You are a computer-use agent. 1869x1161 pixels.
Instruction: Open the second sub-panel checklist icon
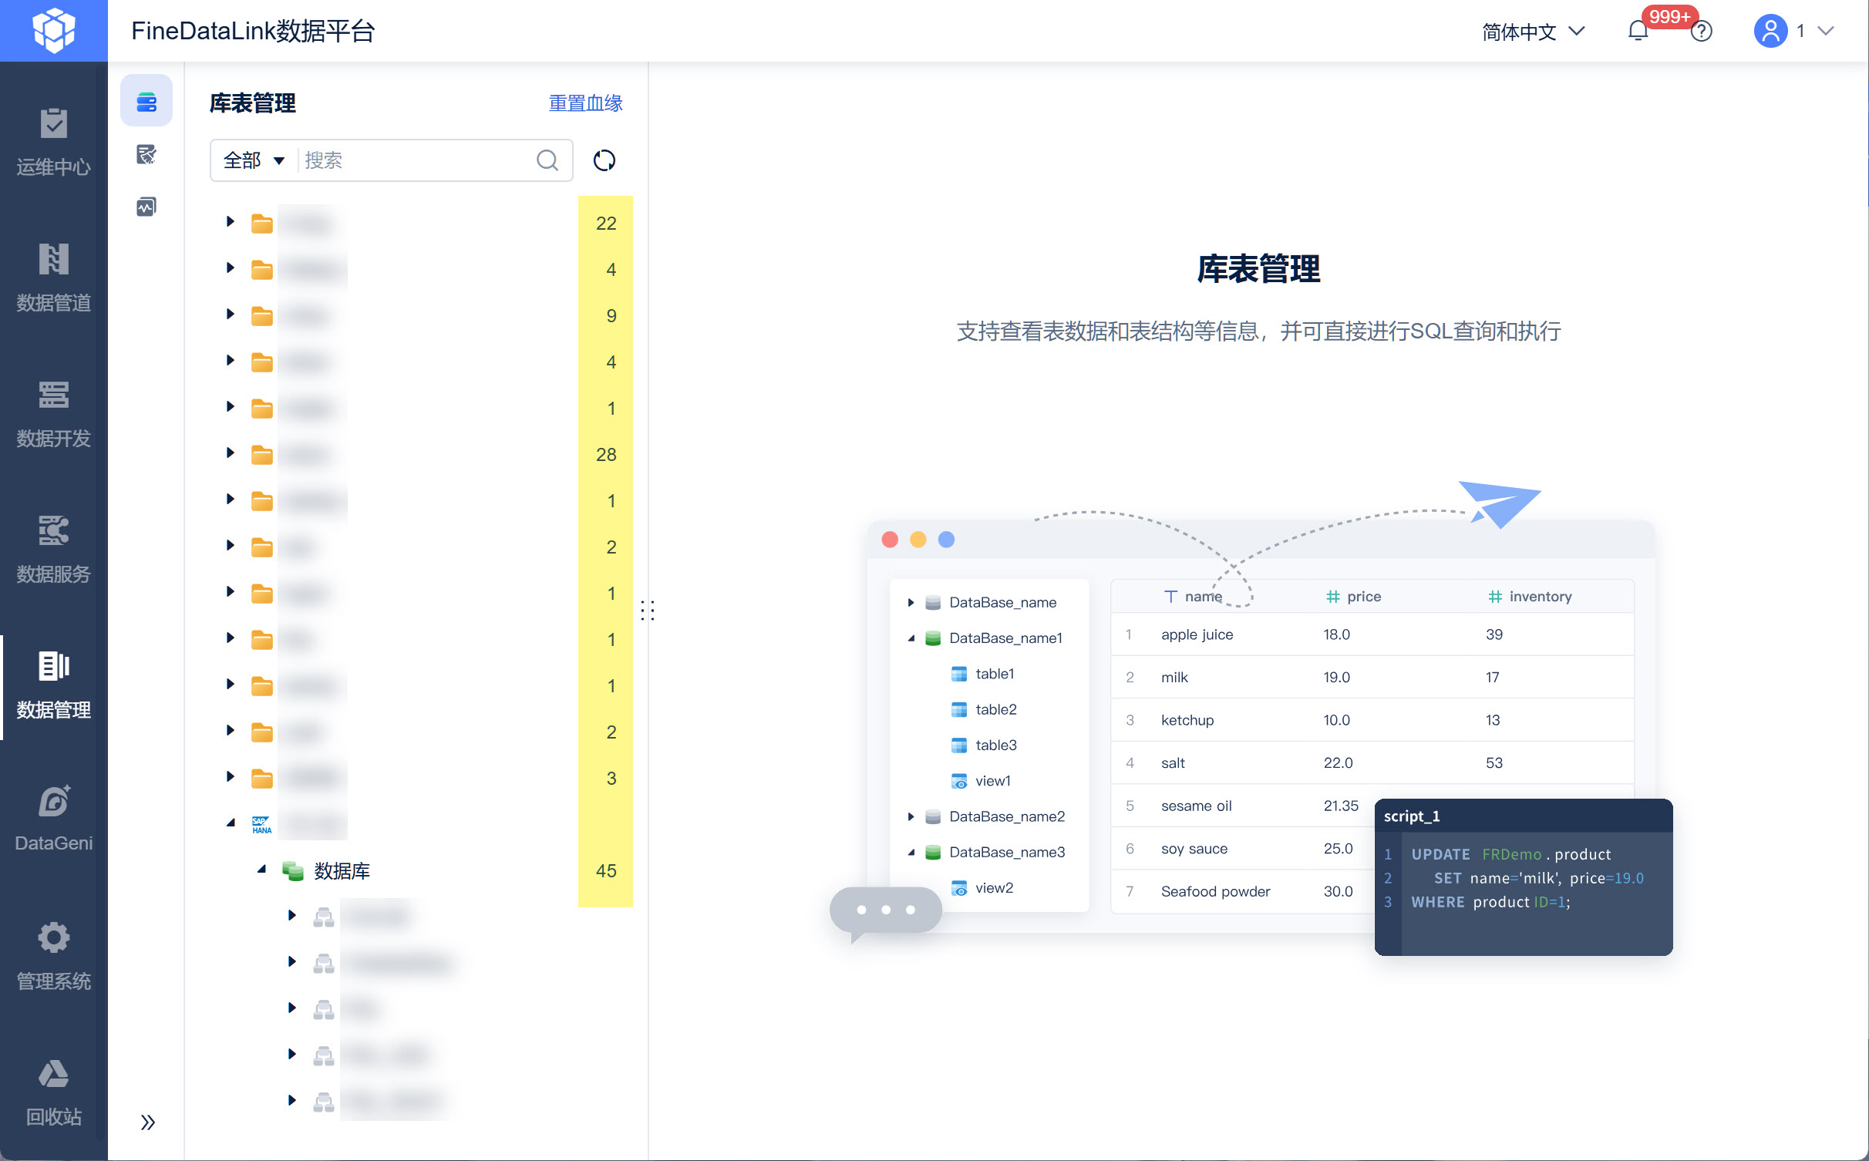[x=146, y=154]
